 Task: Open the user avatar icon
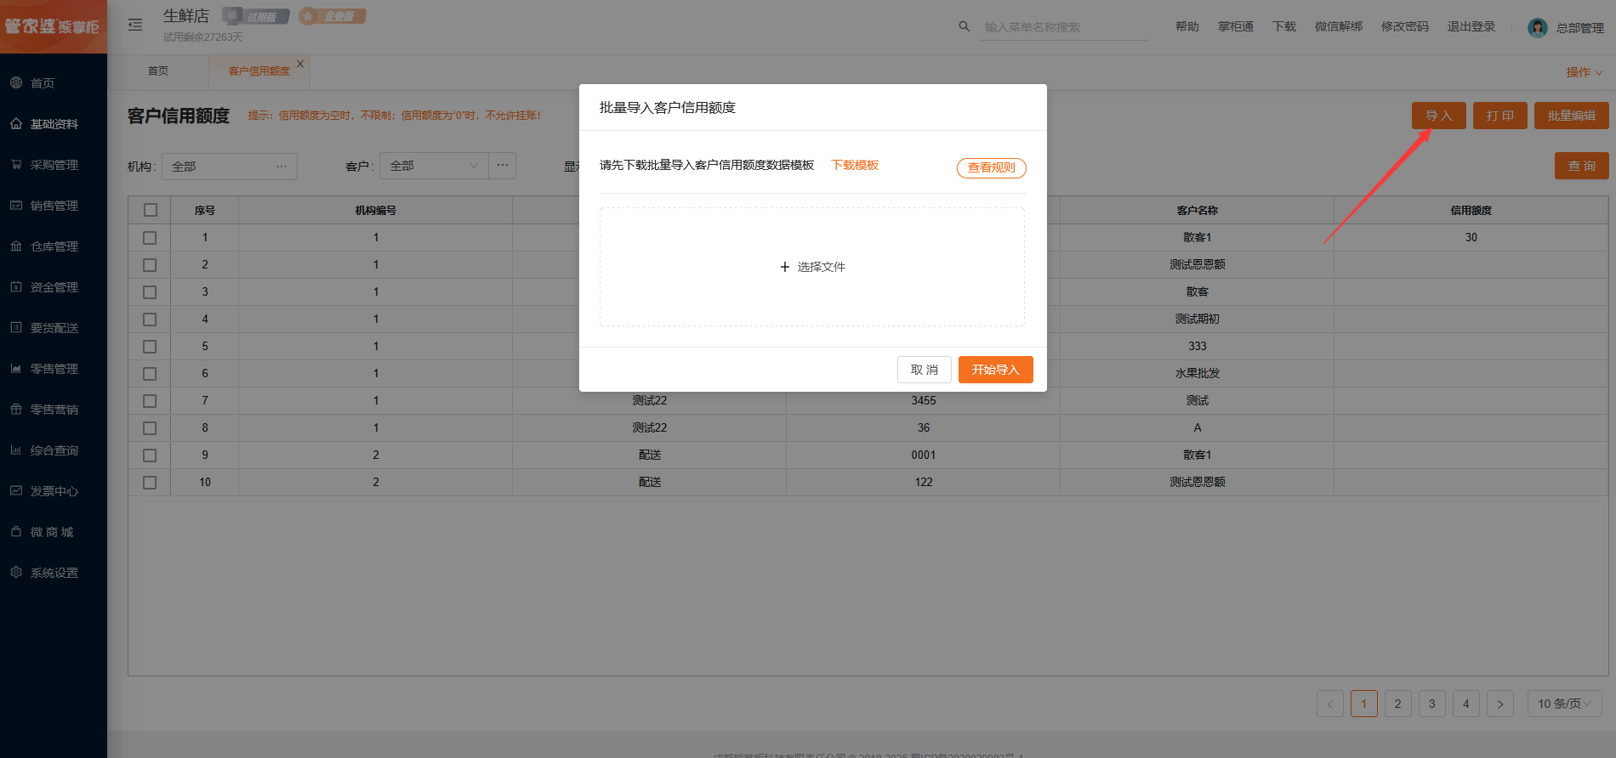tap(1538, 28)
